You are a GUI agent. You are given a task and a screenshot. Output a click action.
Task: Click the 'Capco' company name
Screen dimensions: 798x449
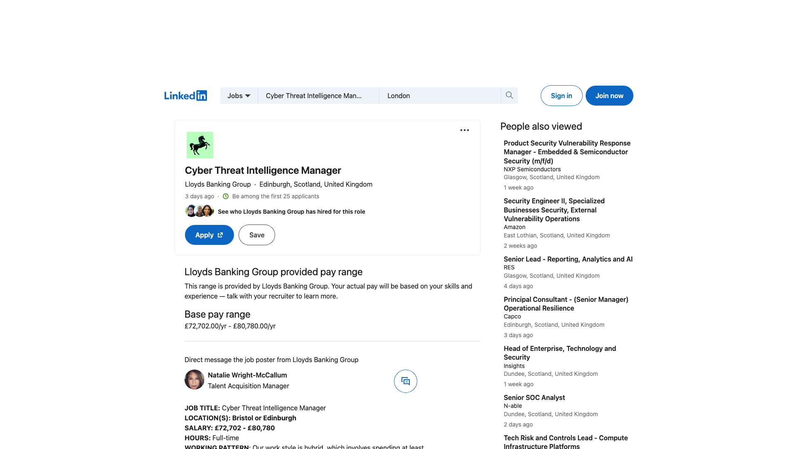click(x=512, y=316)
